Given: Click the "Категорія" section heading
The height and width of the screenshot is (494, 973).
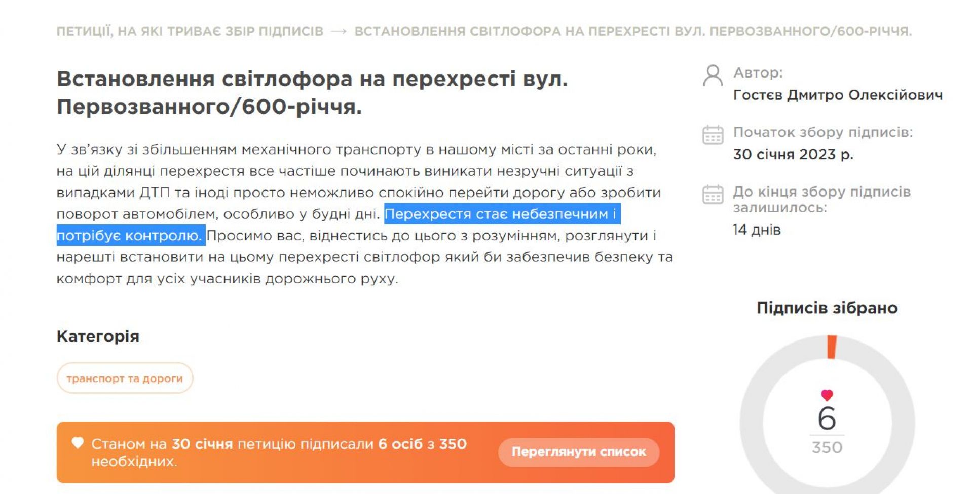Looking at the screenshot, I should (98, 336).
